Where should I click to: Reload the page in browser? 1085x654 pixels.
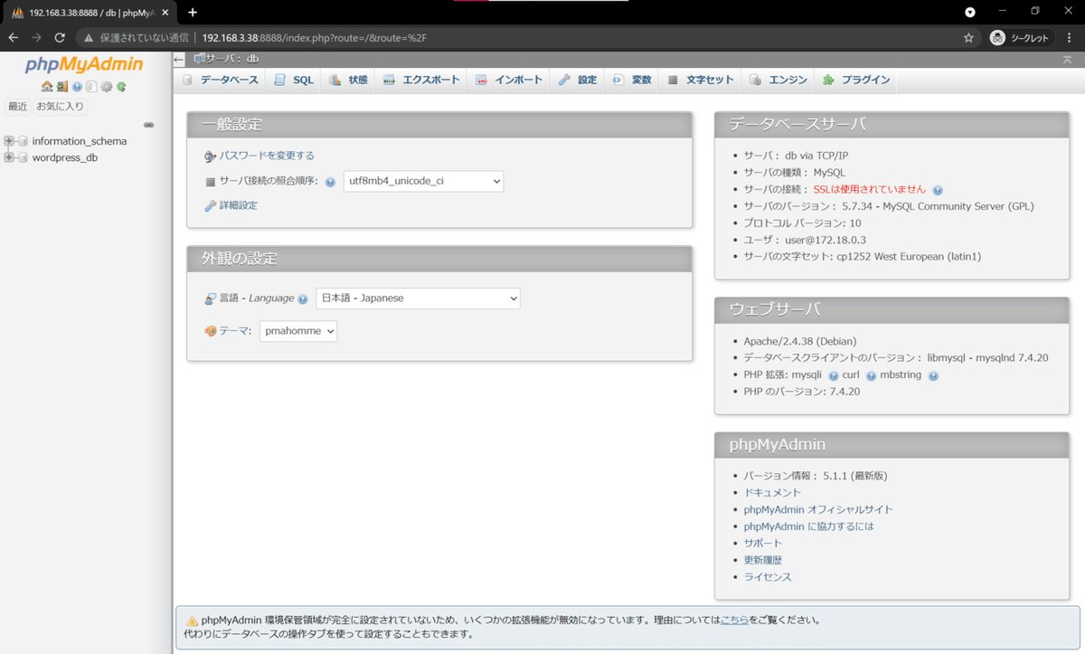click(x=60, y=38)
